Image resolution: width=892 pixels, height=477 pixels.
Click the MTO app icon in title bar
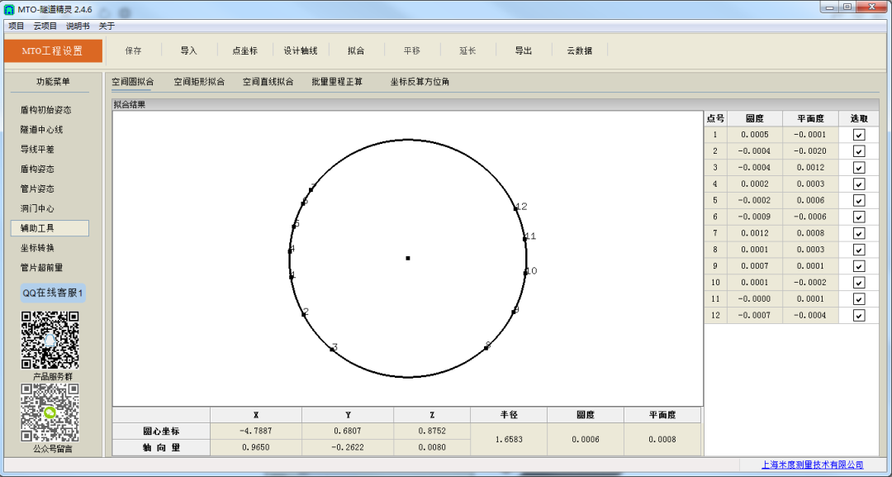tap(9, 9)
